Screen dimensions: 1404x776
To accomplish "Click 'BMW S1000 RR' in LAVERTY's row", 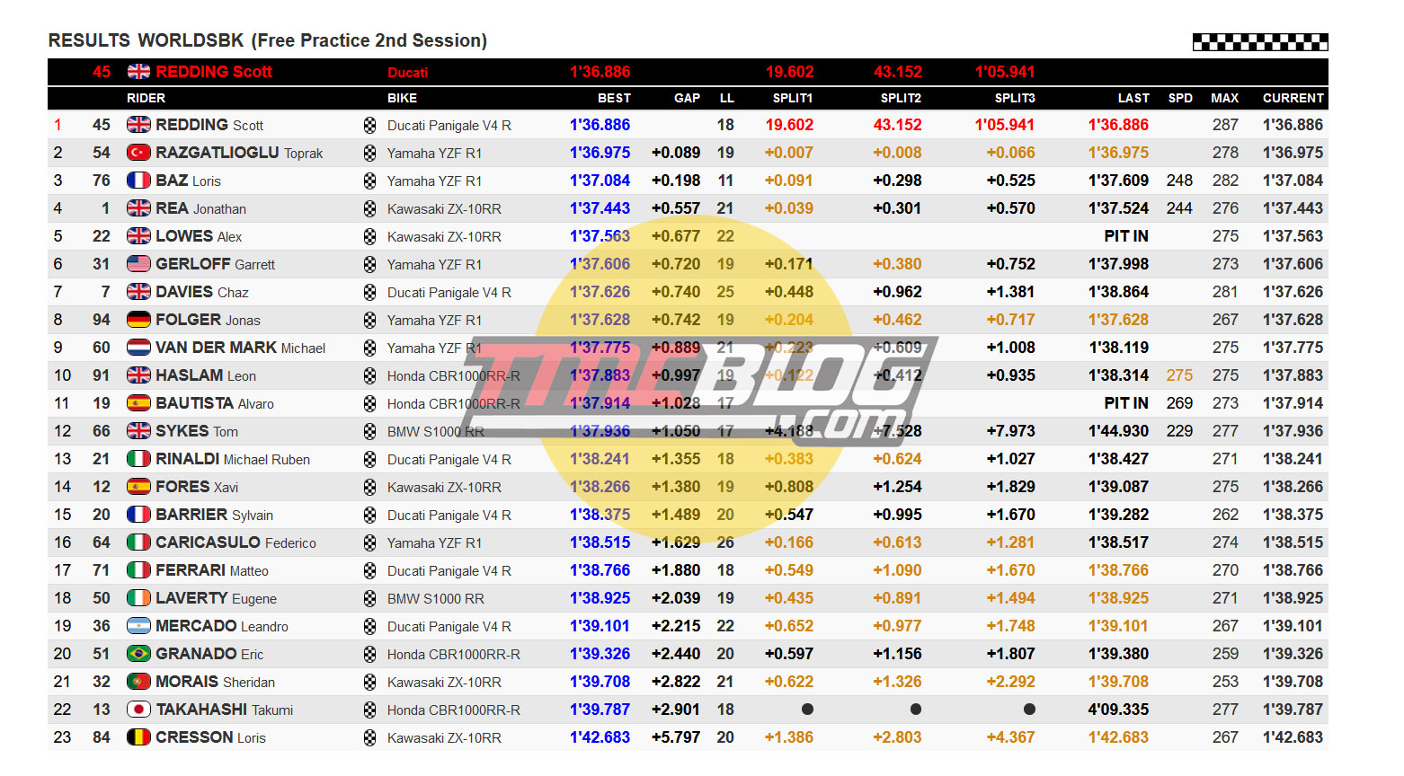I will click(436, 599).
